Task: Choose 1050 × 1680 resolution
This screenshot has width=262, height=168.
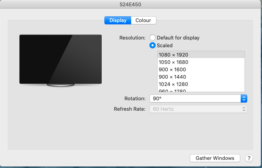Action: point(201,62)
